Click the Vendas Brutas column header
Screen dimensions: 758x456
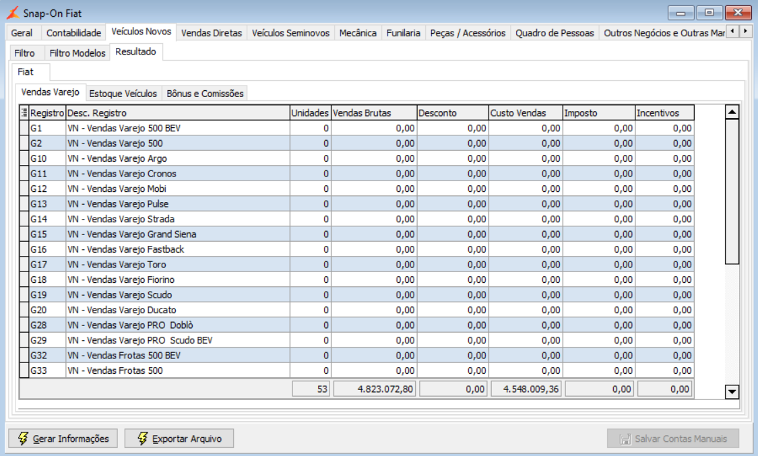pos(374,112)
